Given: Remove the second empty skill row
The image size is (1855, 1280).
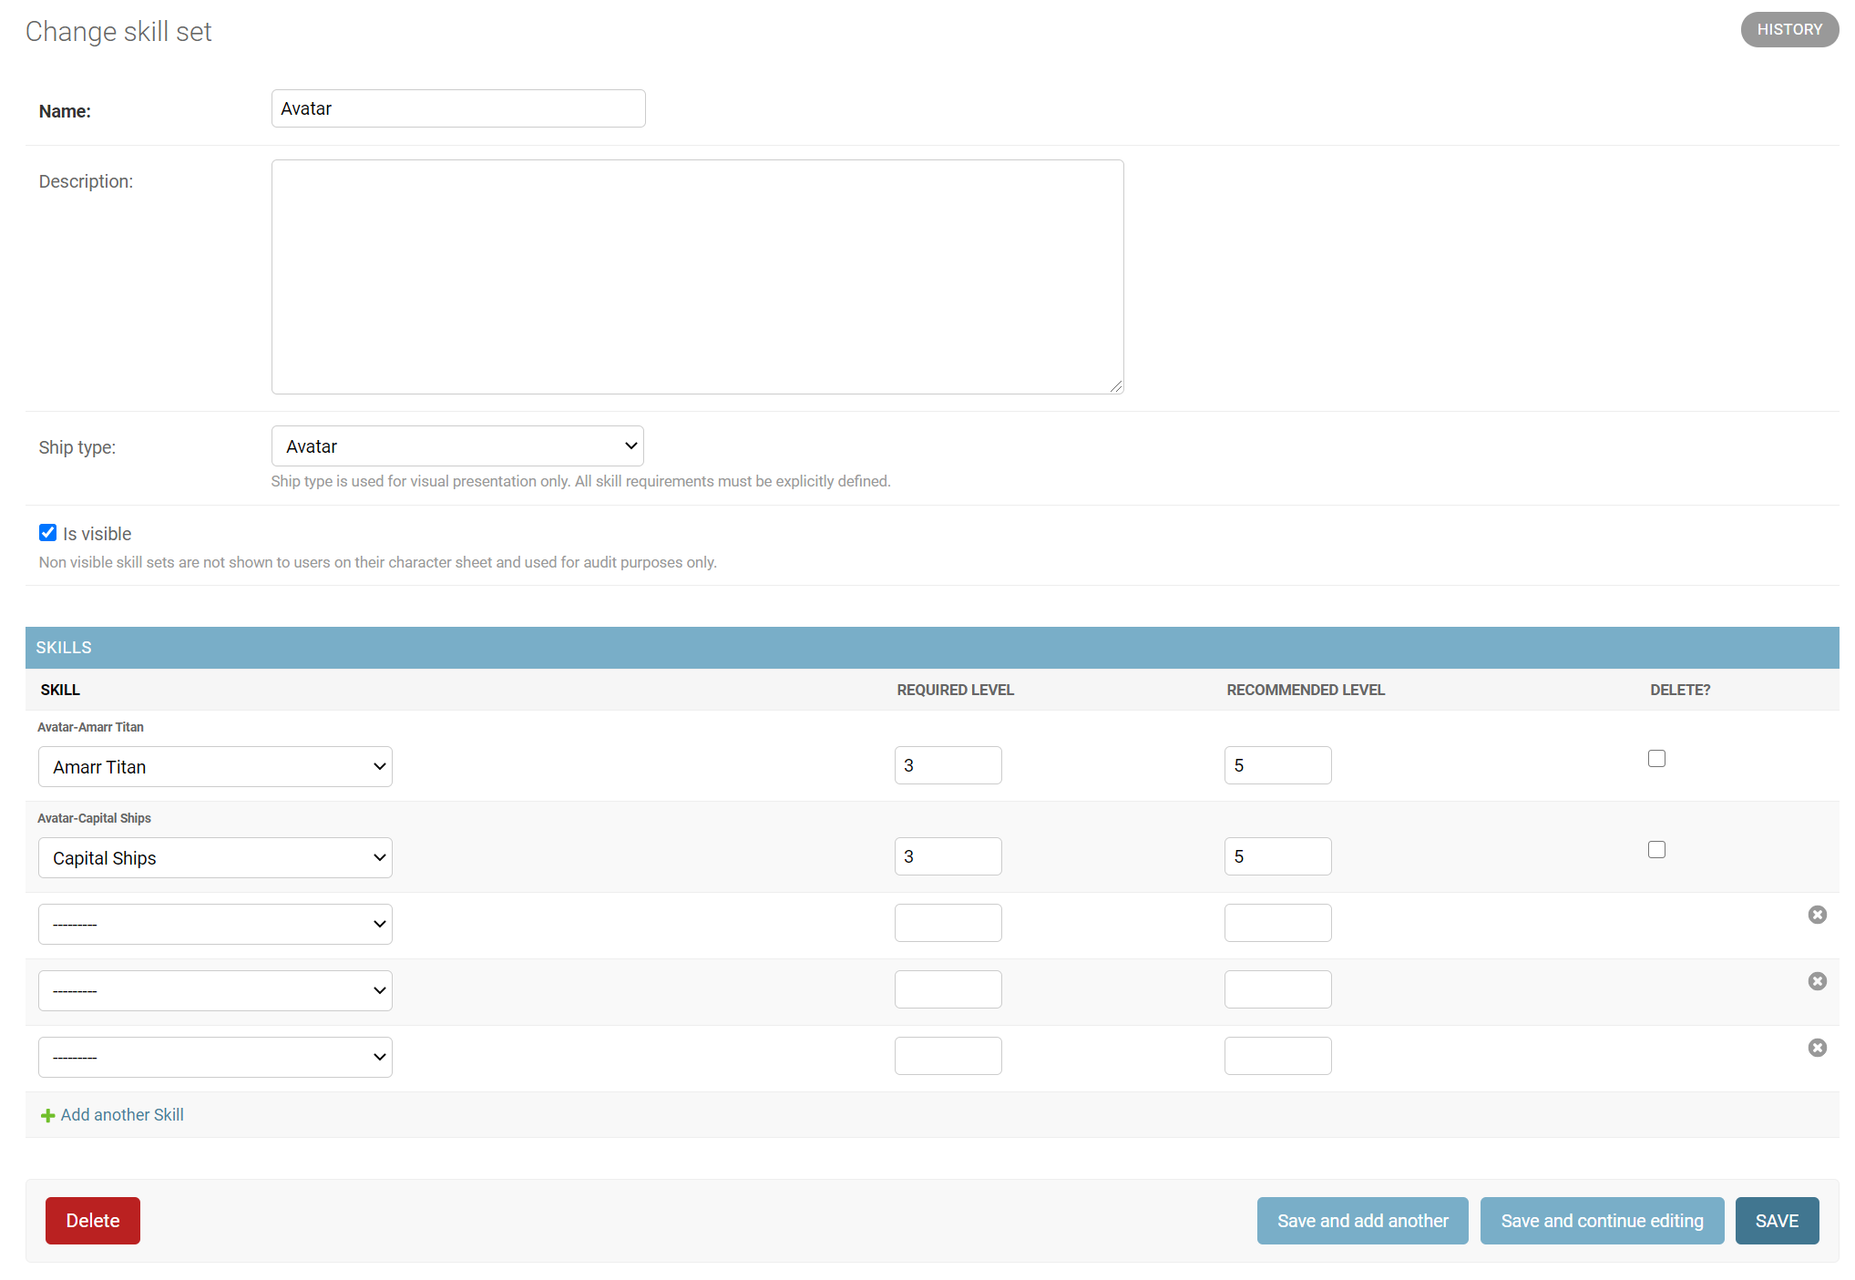Looking at the screenshot, I should [1817, 981].
